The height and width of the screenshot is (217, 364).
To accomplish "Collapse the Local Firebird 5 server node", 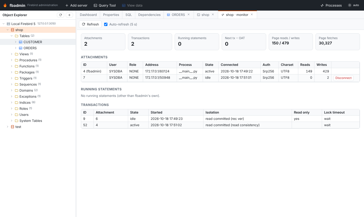I will 4,24.
